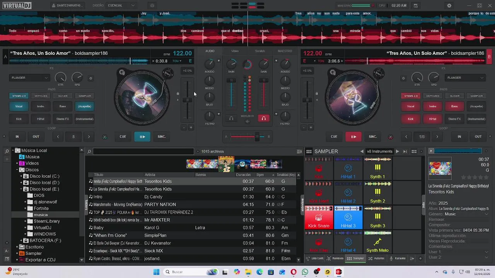Trigger the HiHat 3 sampler pad
The height and width of the screenshot is (278, 495).
348,218
